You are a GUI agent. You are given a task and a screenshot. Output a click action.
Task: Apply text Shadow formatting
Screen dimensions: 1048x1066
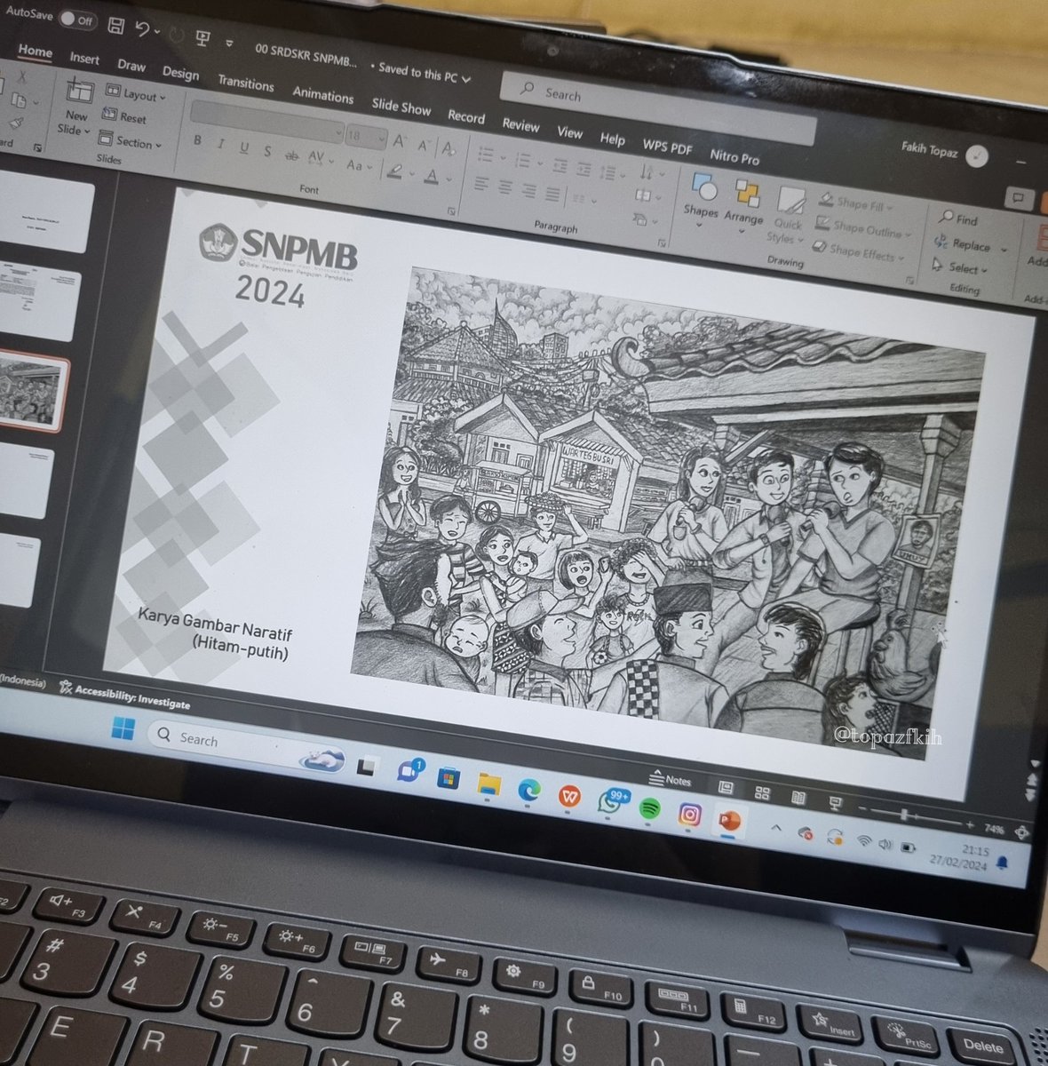click(267, 152)
